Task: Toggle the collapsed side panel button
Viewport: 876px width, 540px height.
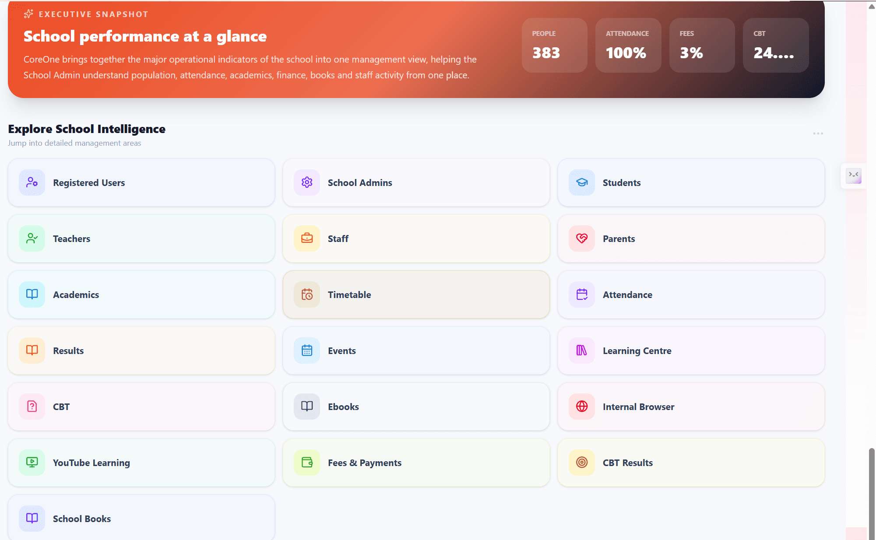Action: click(x=854, y=176)
